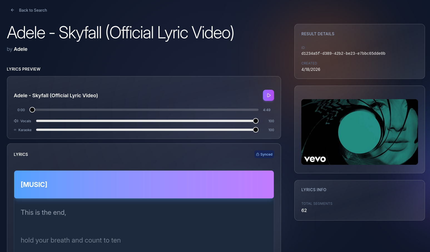Click the page title Adele - Skyfall

point(120,33)
